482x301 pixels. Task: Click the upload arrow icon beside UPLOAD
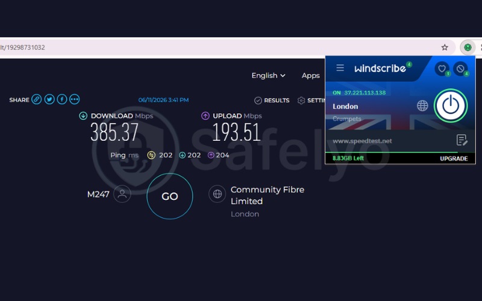(x=205, y=116)
